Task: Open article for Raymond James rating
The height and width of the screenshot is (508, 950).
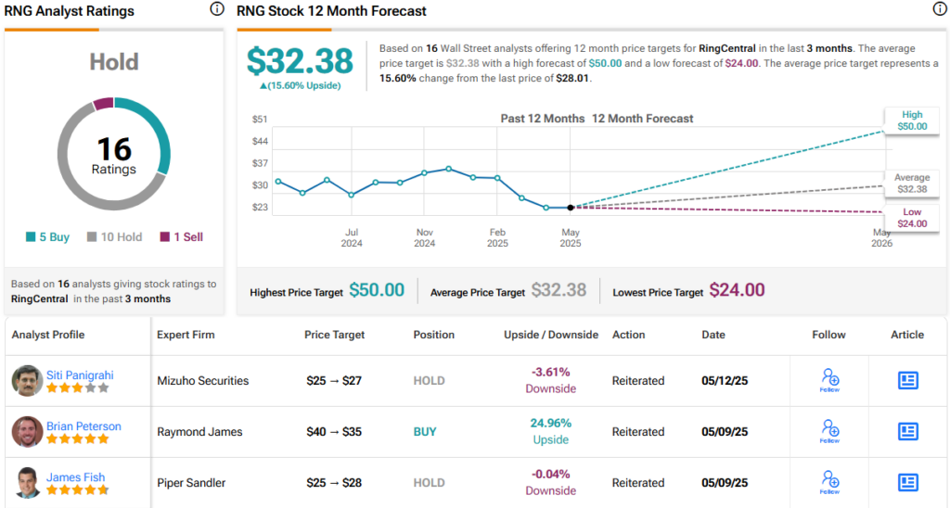Action: coord(907,431)
